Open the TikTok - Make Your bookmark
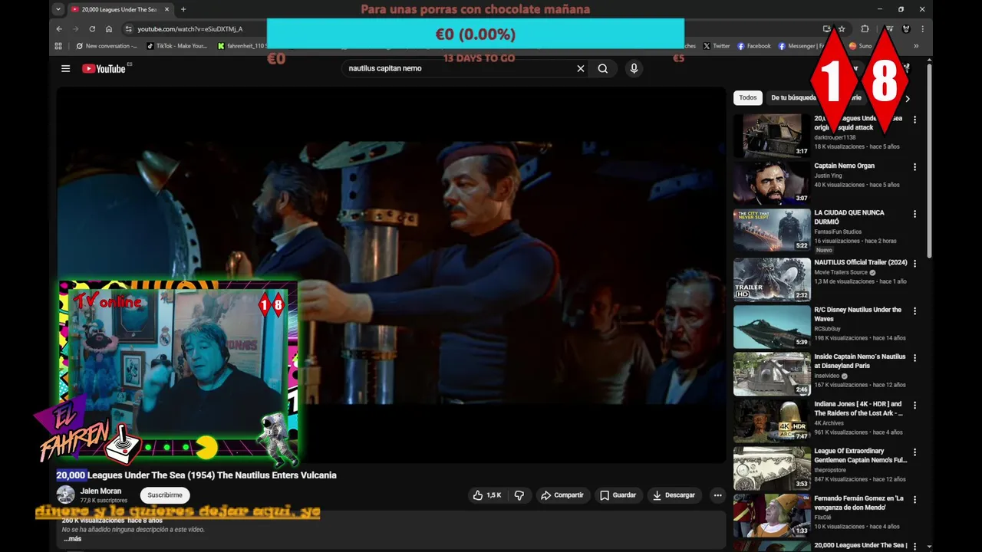This screenshot has width=982, height=552. point(177,46)
